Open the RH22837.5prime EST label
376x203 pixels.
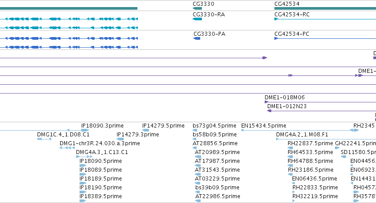click(x=310, y=143)
